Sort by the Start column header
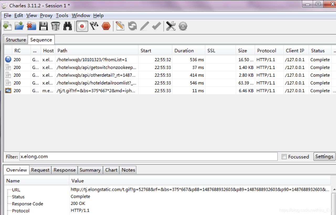The height and width of the screenshot is (215, 336). coord(155,50)
